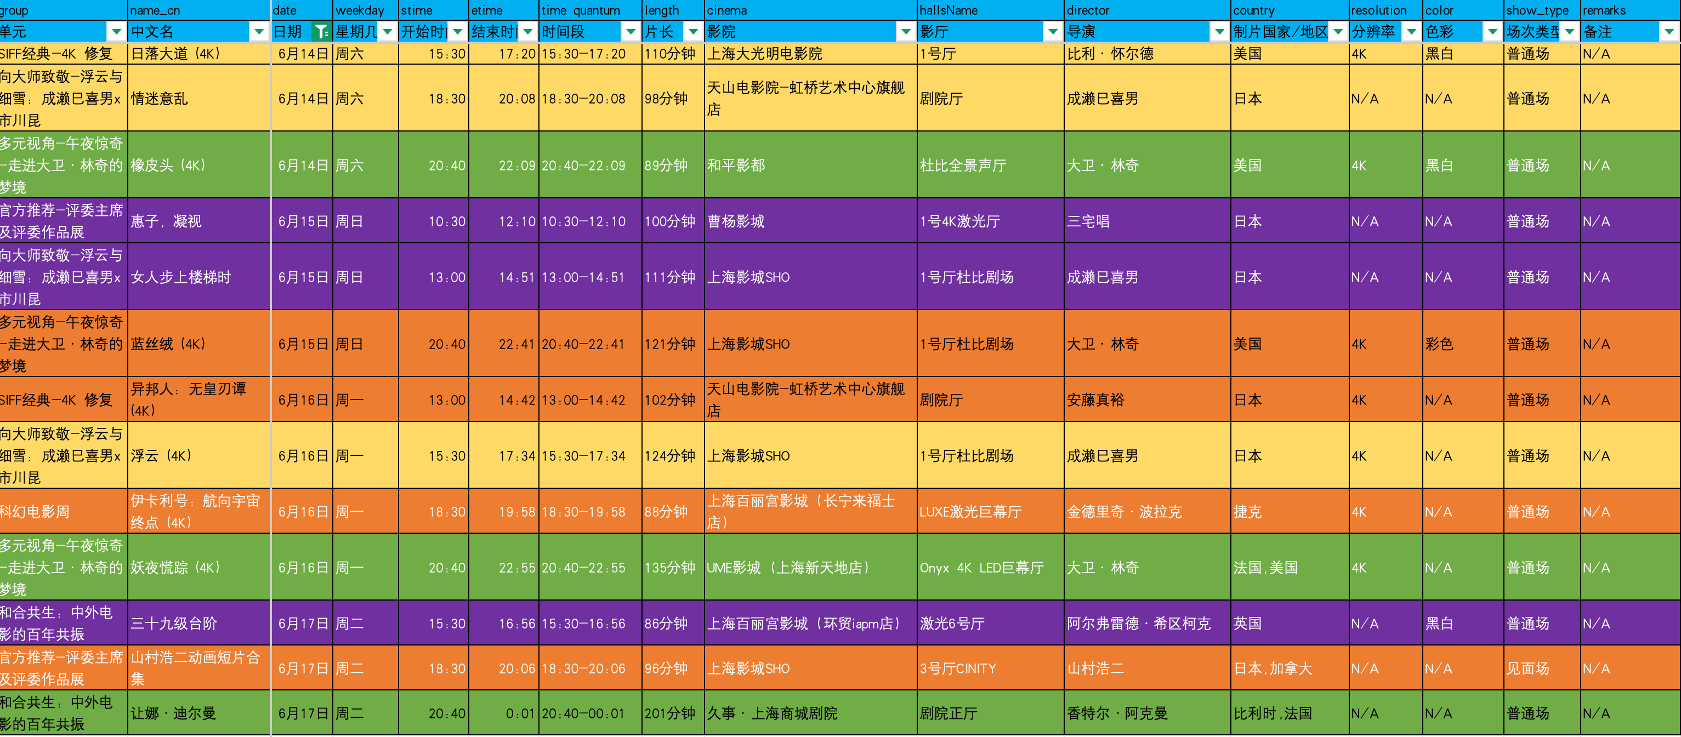Select cell '捷克'
Viewport: 1681px width, 737px height.
coord(1290,511)
